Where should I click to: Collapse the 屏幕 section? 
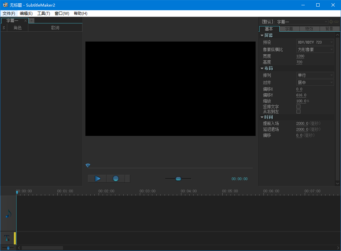tap(262, 35)
